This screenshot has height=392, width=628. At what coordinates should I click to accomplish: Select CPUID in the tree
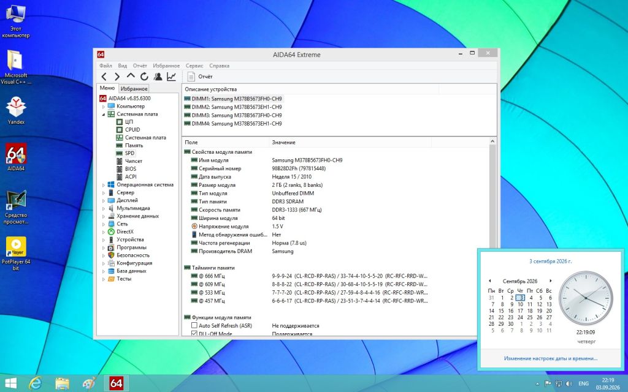pos(132,130)
